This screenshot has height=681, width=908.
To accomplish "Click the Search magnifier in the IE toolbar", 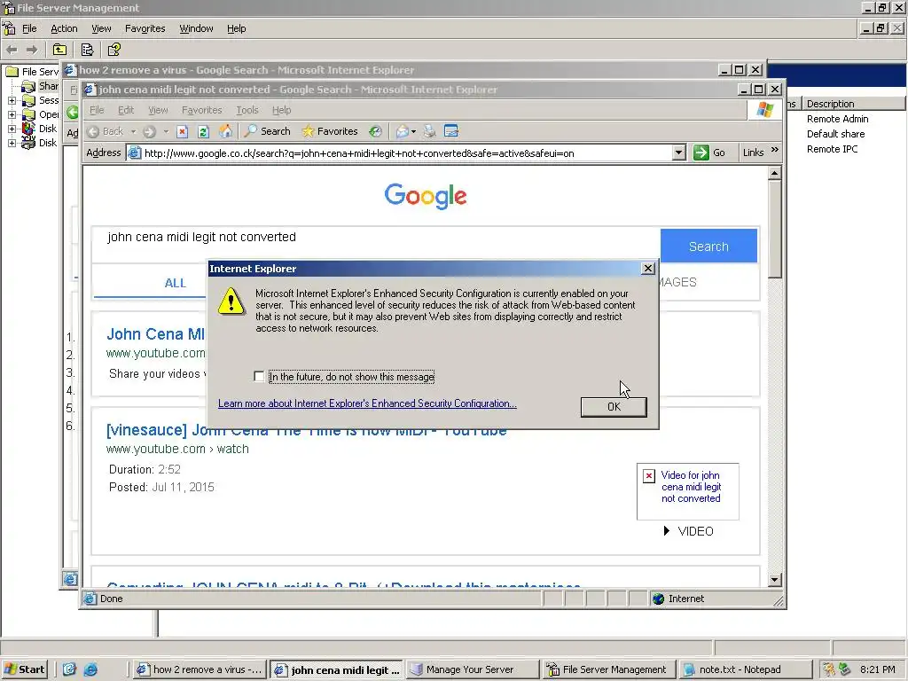I will (x=267, y=131).
